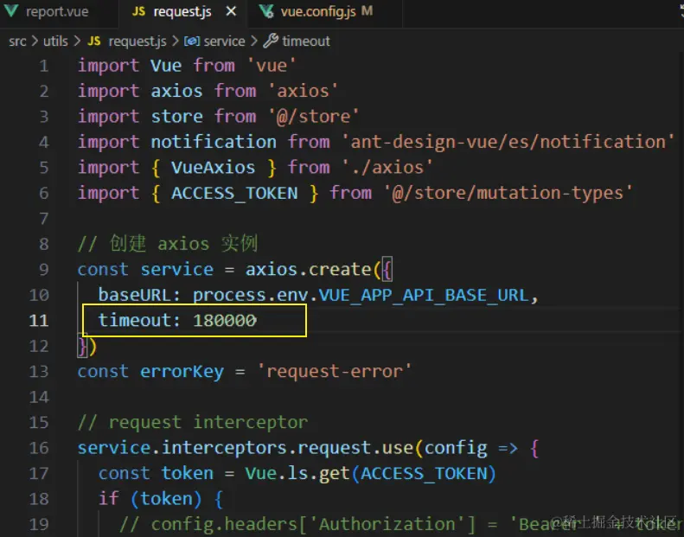Click the '@/store/mutation-types' string on line 6

(508, 193)
